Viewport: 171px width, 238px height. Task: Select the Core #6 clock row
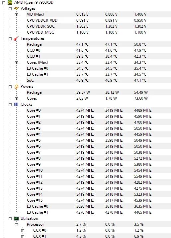[x=99, y=146]
